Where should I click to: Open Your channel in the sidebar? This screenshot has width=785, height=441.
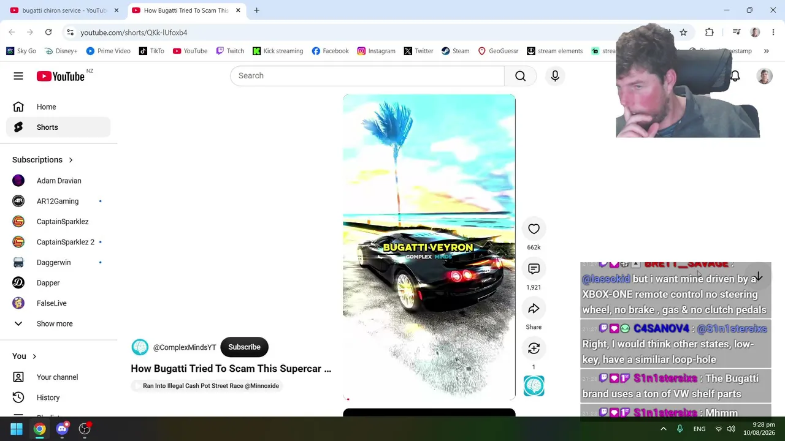pyautogui.click(x=58, y=377)
